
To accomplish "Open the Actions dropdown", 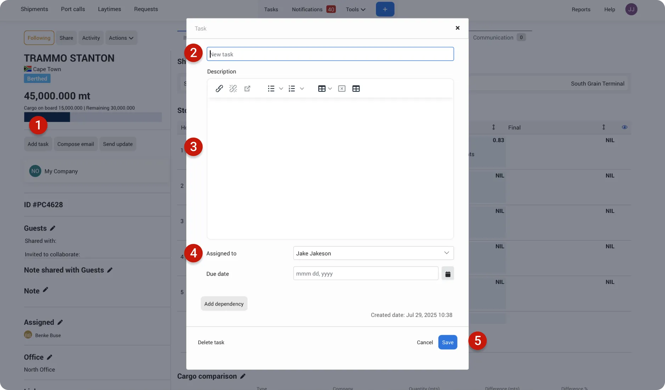I will (121, 38).
